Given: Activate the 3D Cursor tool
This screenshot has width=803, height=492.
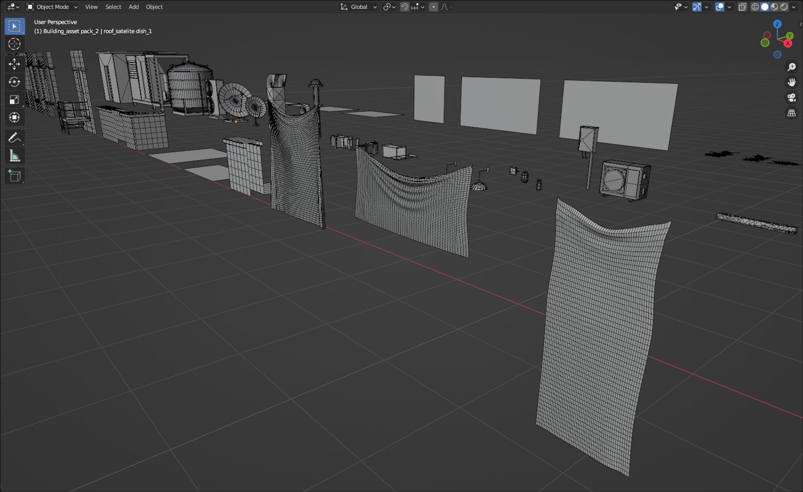Looking at the screenshot, I should point(15,44).
